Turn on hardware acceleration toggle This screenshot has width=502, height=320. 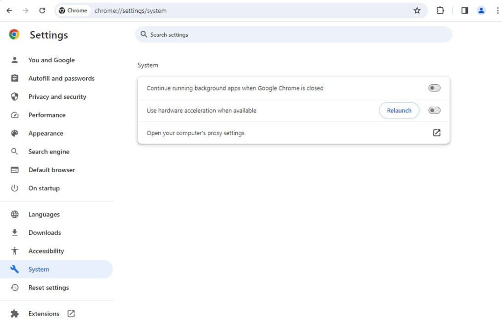(434, 111)
